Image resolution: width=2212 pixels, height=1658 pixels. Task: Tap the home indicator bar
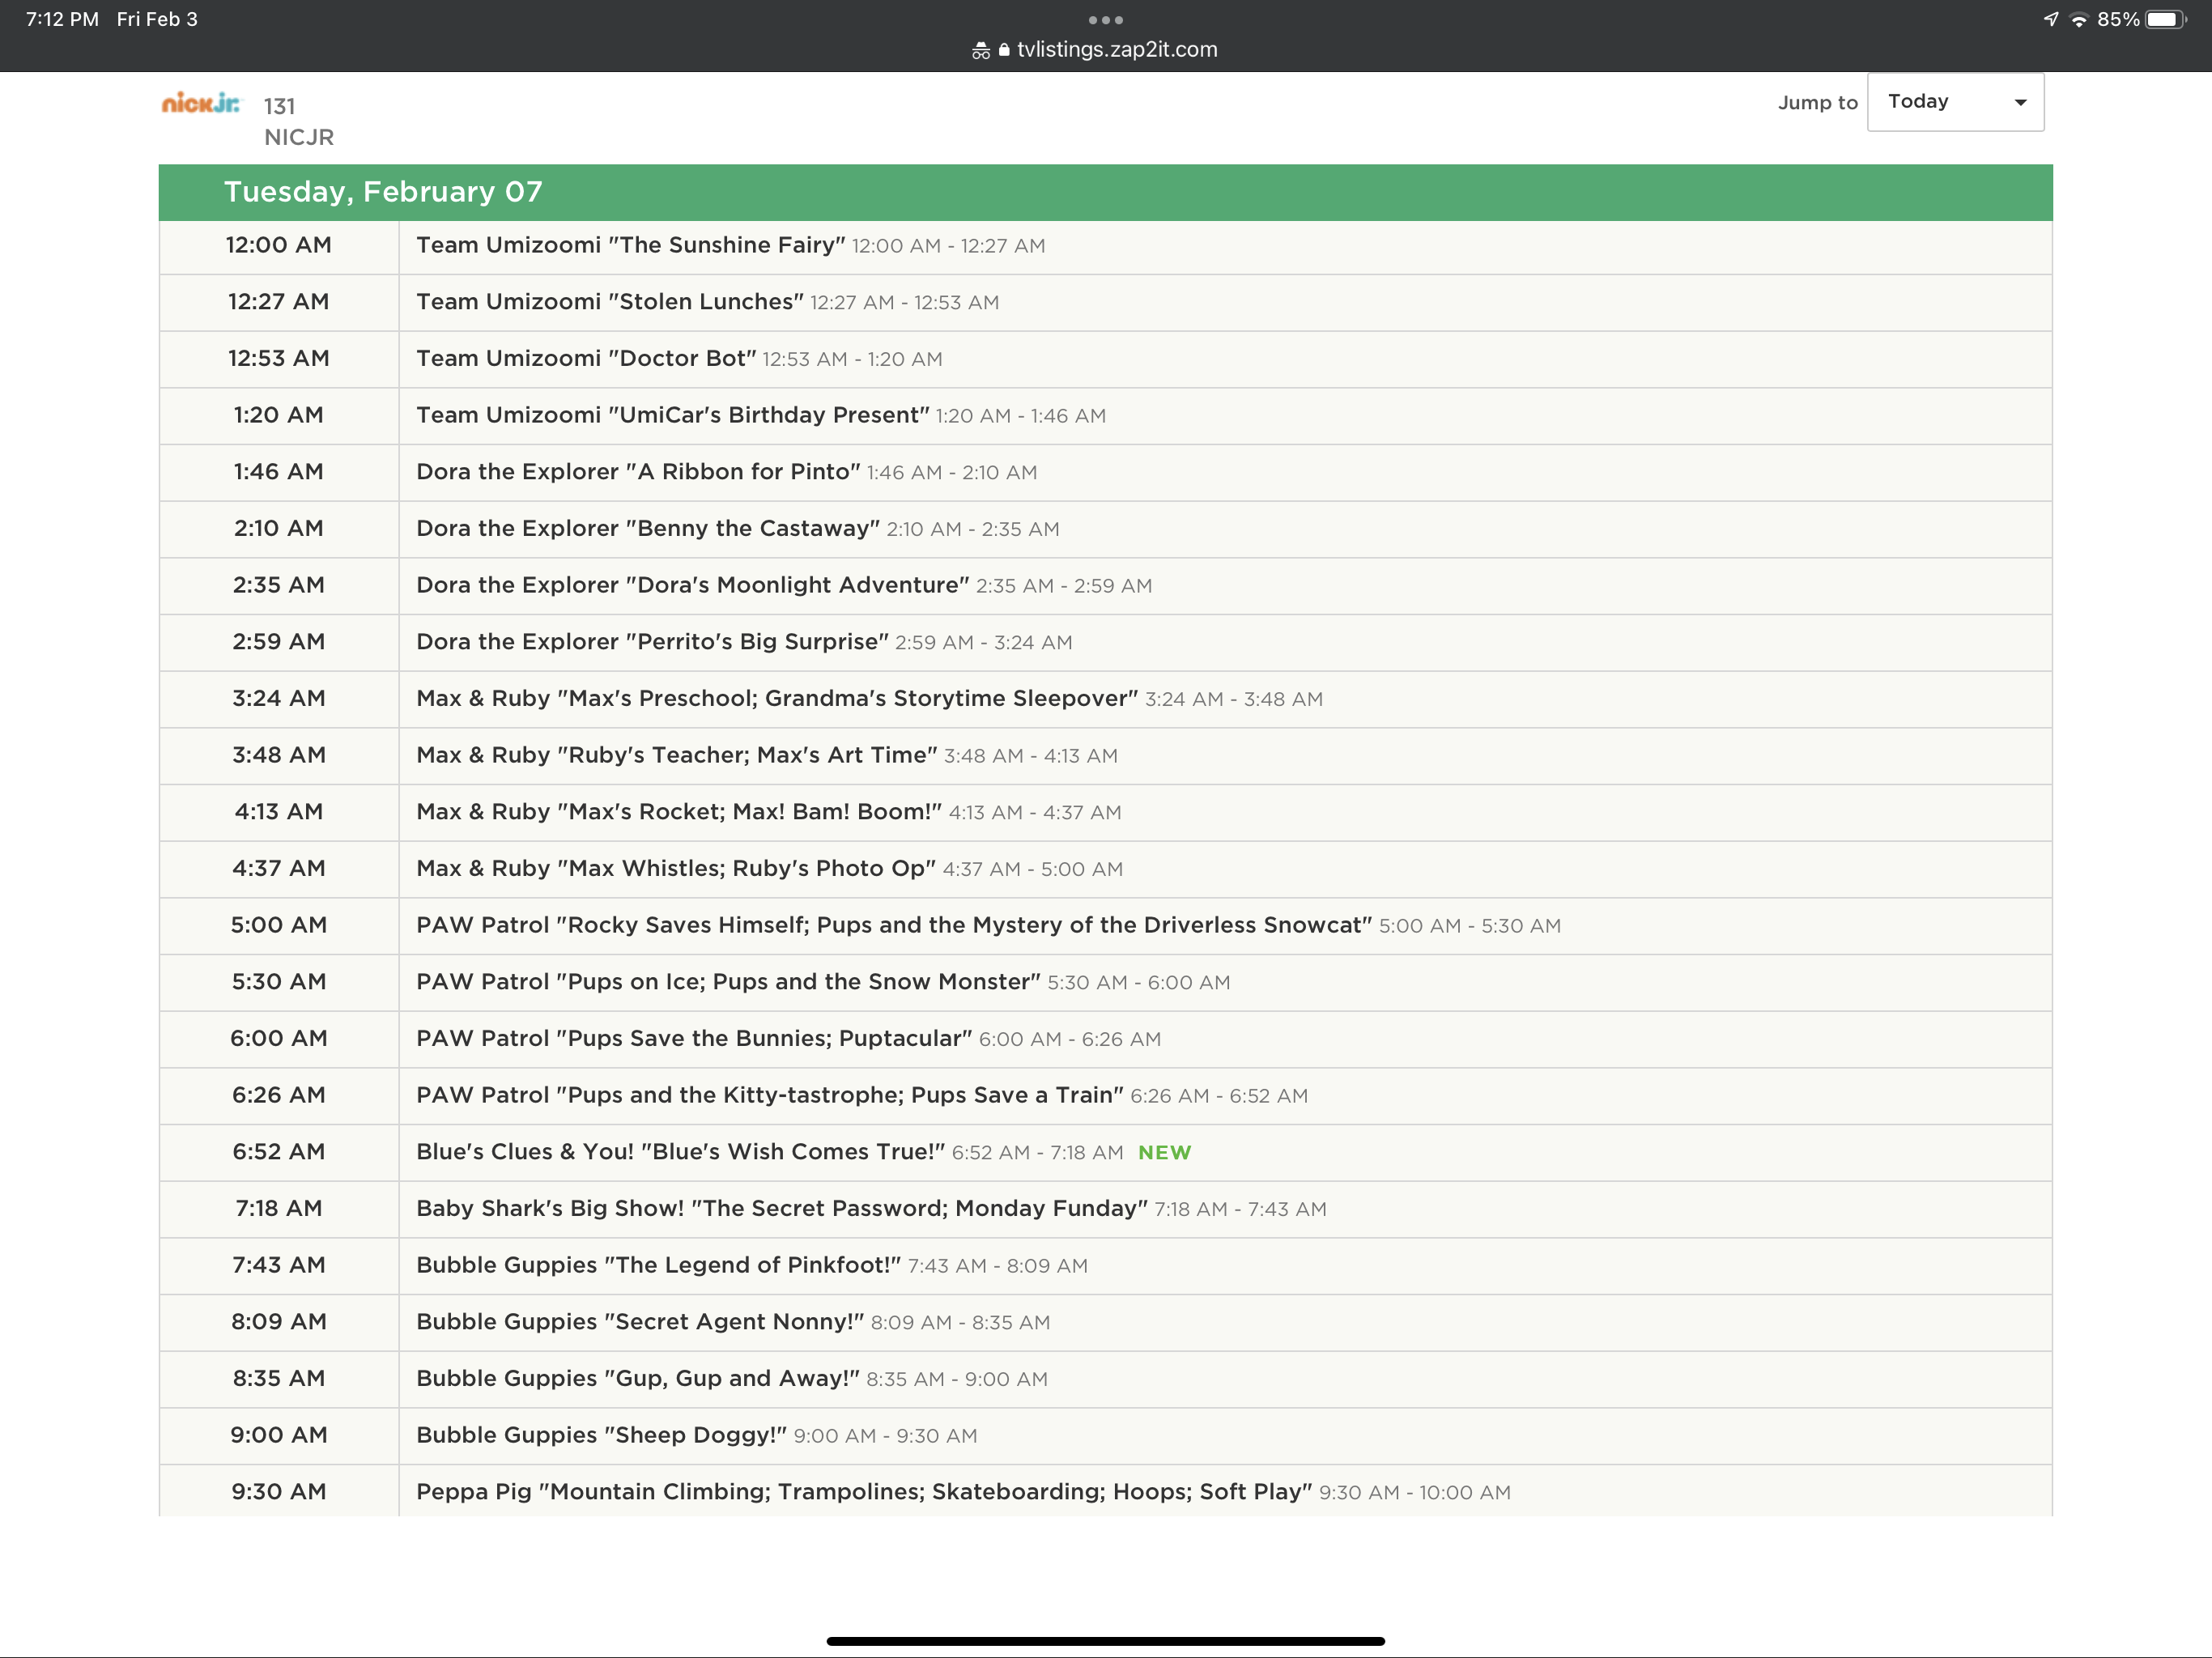tap(1105, 1641)
